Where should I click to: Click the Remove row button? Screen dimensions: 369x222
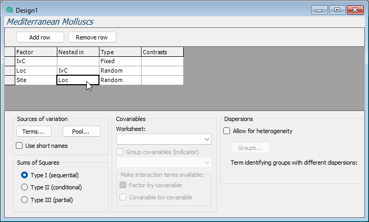(x=92, y=37)
